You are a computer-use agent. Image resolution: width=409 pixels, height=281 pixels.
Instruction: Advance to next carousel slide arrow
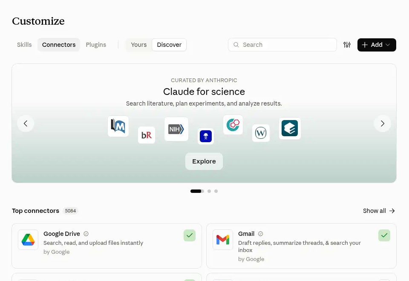click(383, 123)
